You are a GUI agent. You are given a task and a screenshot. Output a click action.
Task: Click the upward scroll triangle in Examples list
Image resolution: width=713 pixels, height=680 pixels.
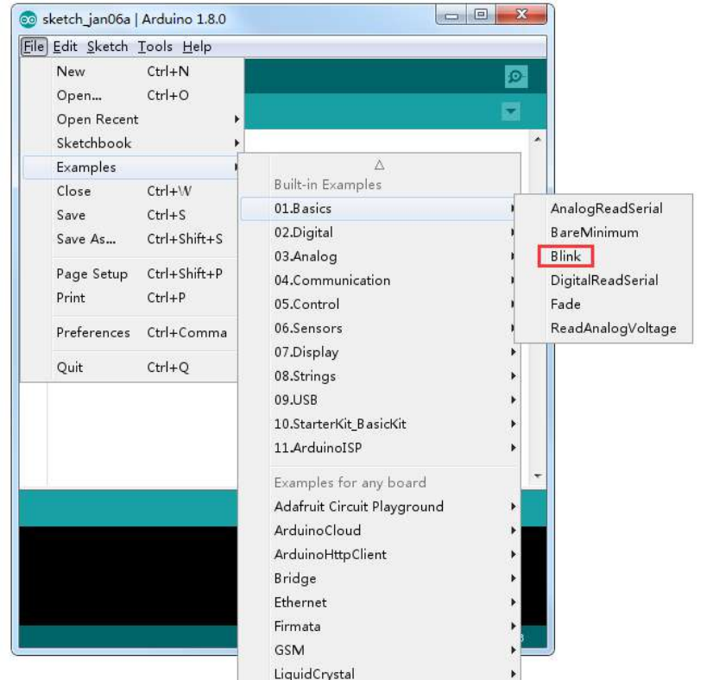coord(380,165)
